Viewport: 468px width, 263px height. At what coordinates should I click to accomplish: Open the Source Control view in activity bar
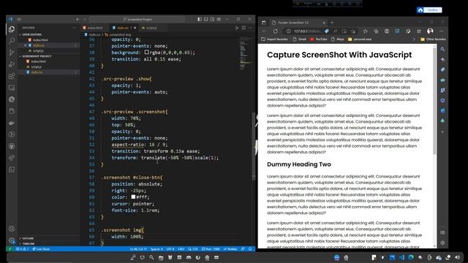point(12,53)
